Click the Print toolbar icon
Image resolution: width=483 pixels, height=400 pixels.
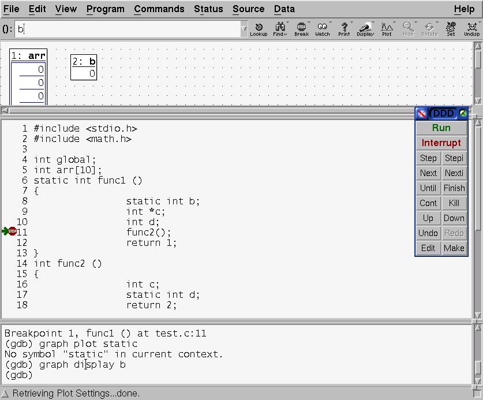pos(344,29)
